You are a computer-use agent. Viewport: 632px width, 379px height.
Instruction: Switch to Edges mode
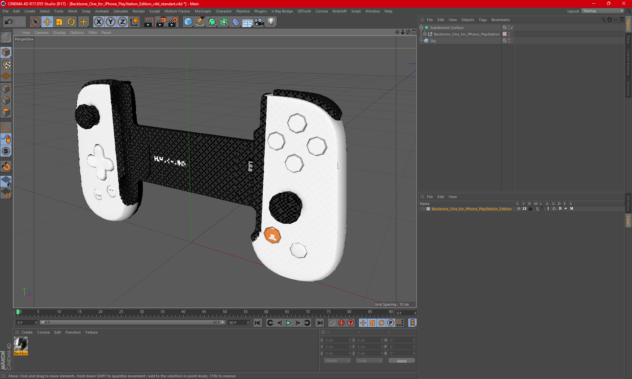6,100
